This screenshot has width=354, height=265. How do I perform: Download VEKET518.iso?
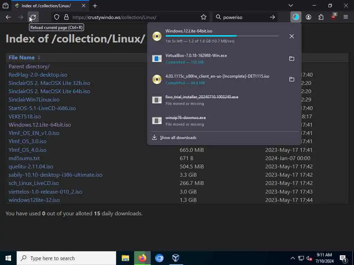coord(25,117)
